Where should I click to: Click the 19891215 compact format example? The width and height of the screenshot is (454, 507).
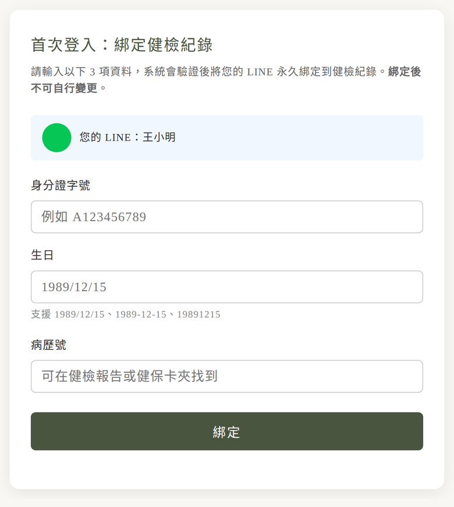(x=198, y=314)
